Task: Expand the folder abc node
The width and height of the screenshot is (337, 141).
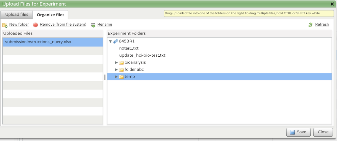Action: pos(116,70)
